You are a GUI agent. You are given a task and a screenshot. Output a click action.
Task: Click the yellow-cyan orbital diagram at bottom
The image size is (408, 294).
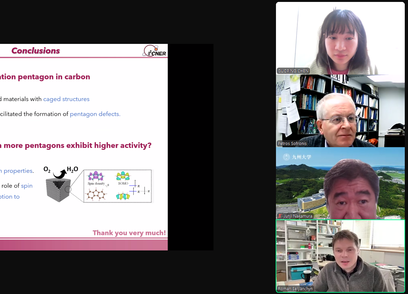click(123, 196)
